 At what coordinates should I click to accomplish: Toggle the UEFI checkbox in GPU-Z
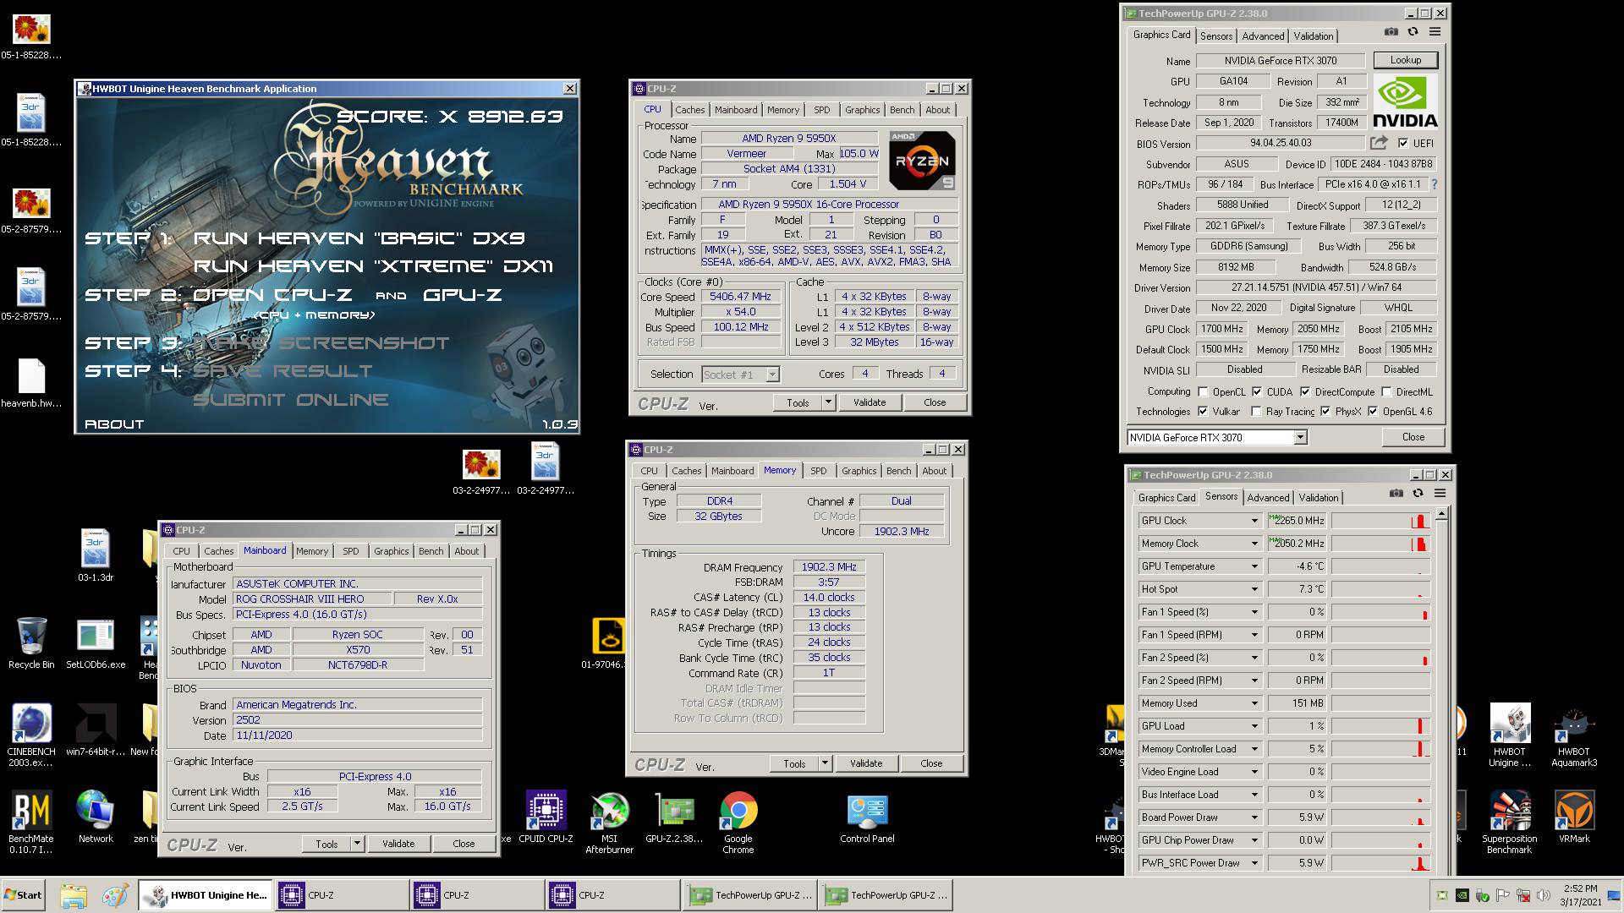pos(1403,143)
